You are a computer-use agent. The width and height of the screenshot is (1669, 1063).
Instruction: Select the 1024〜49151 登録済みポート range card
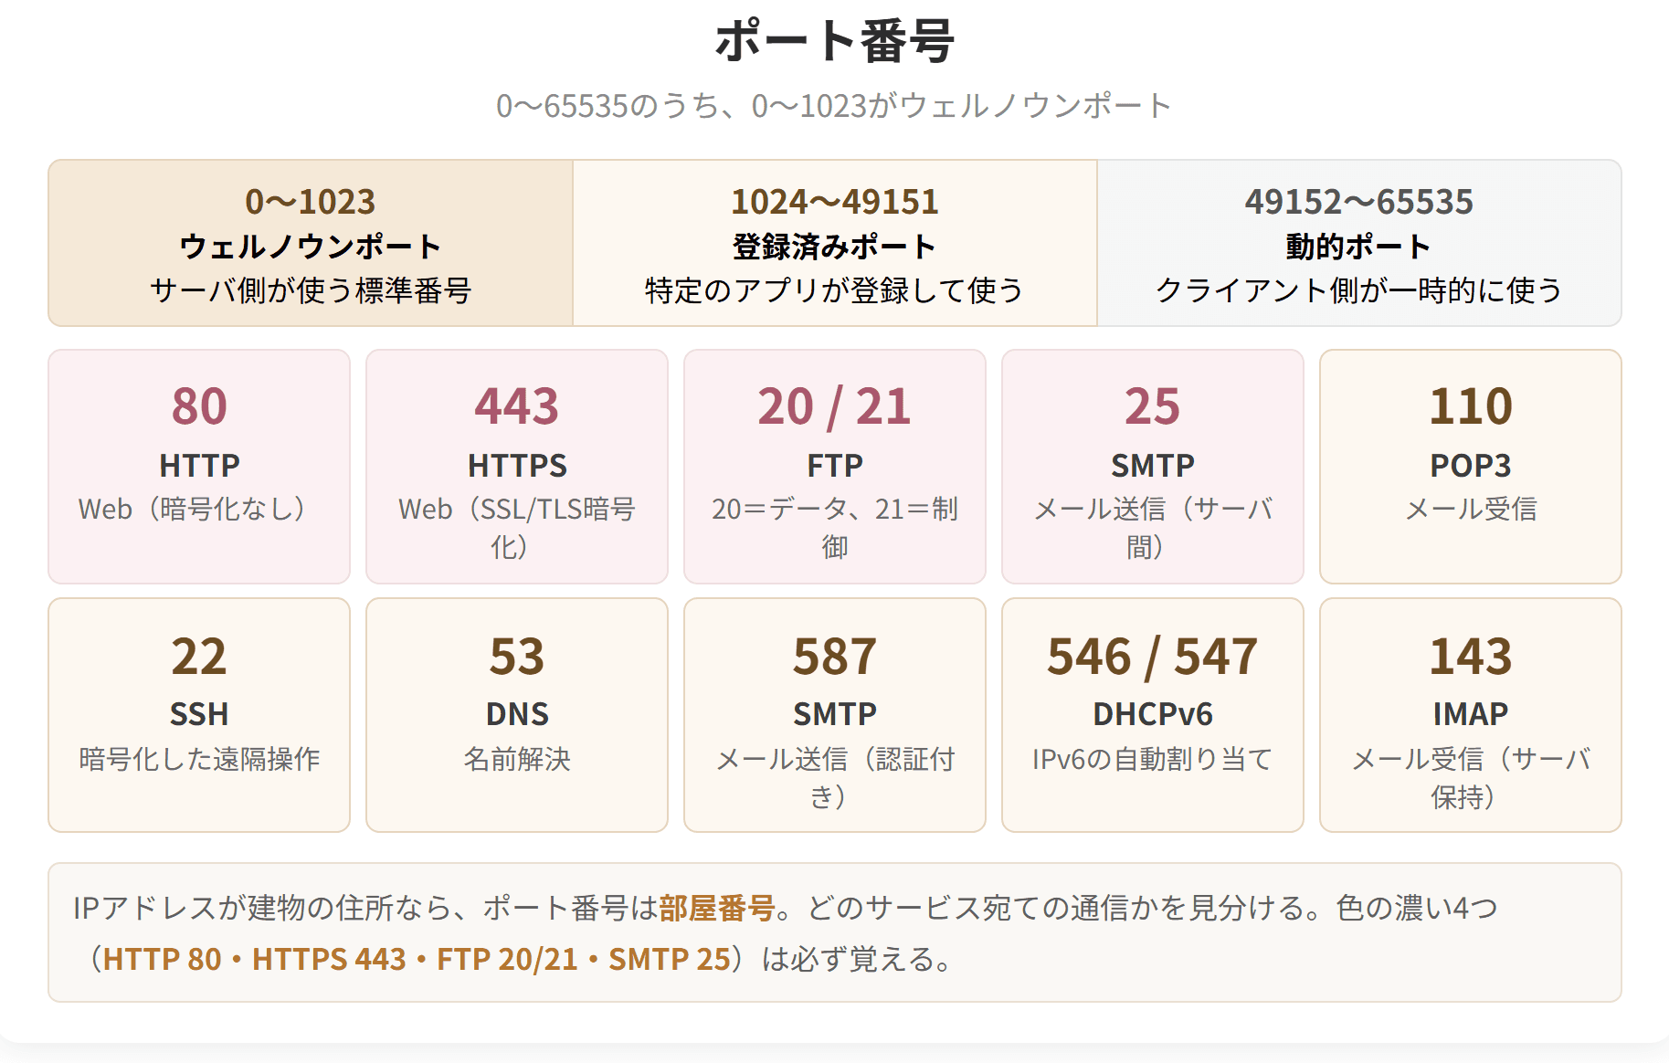pos(835,243)
